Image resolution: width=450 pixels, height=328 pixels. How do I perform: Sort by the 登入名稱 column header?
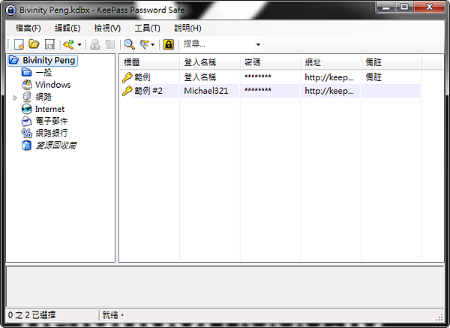pyautogui.click(x=210, y=62)
